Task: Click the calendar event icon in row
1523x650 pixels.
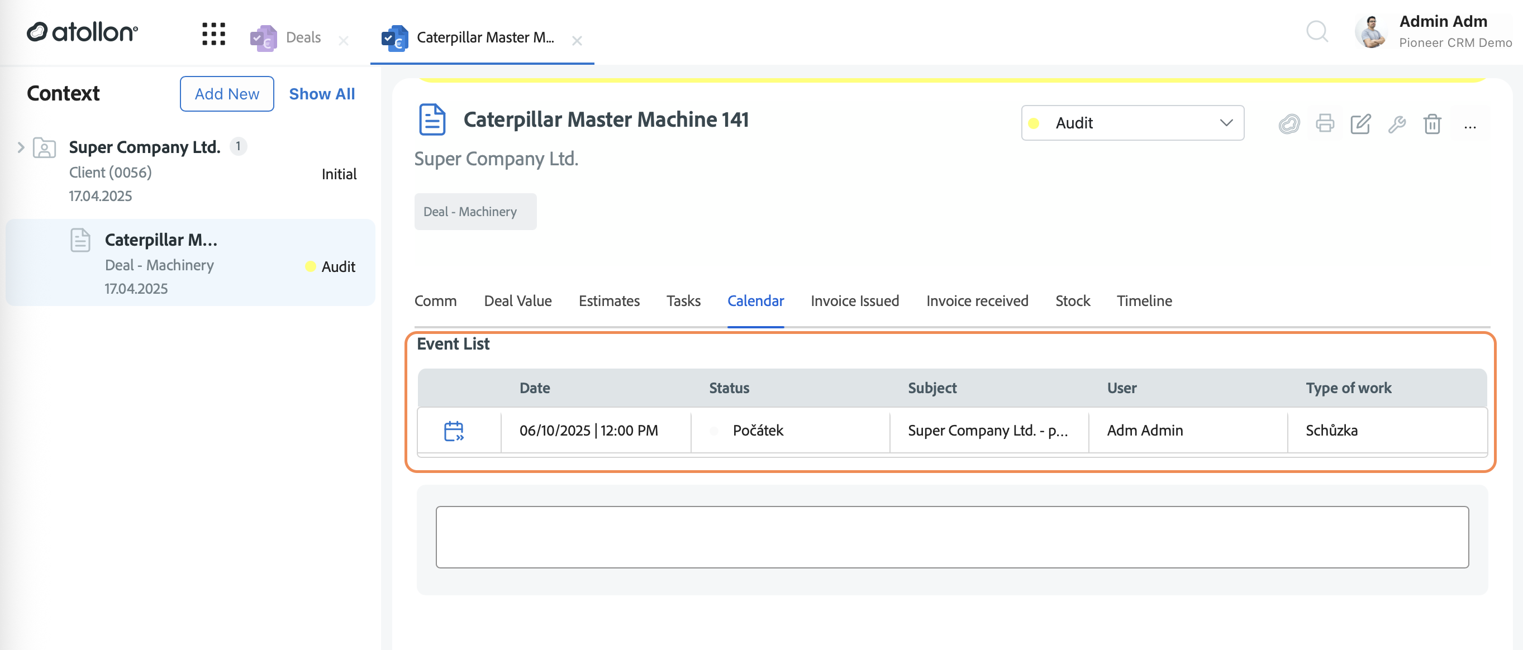Action: 454,431
